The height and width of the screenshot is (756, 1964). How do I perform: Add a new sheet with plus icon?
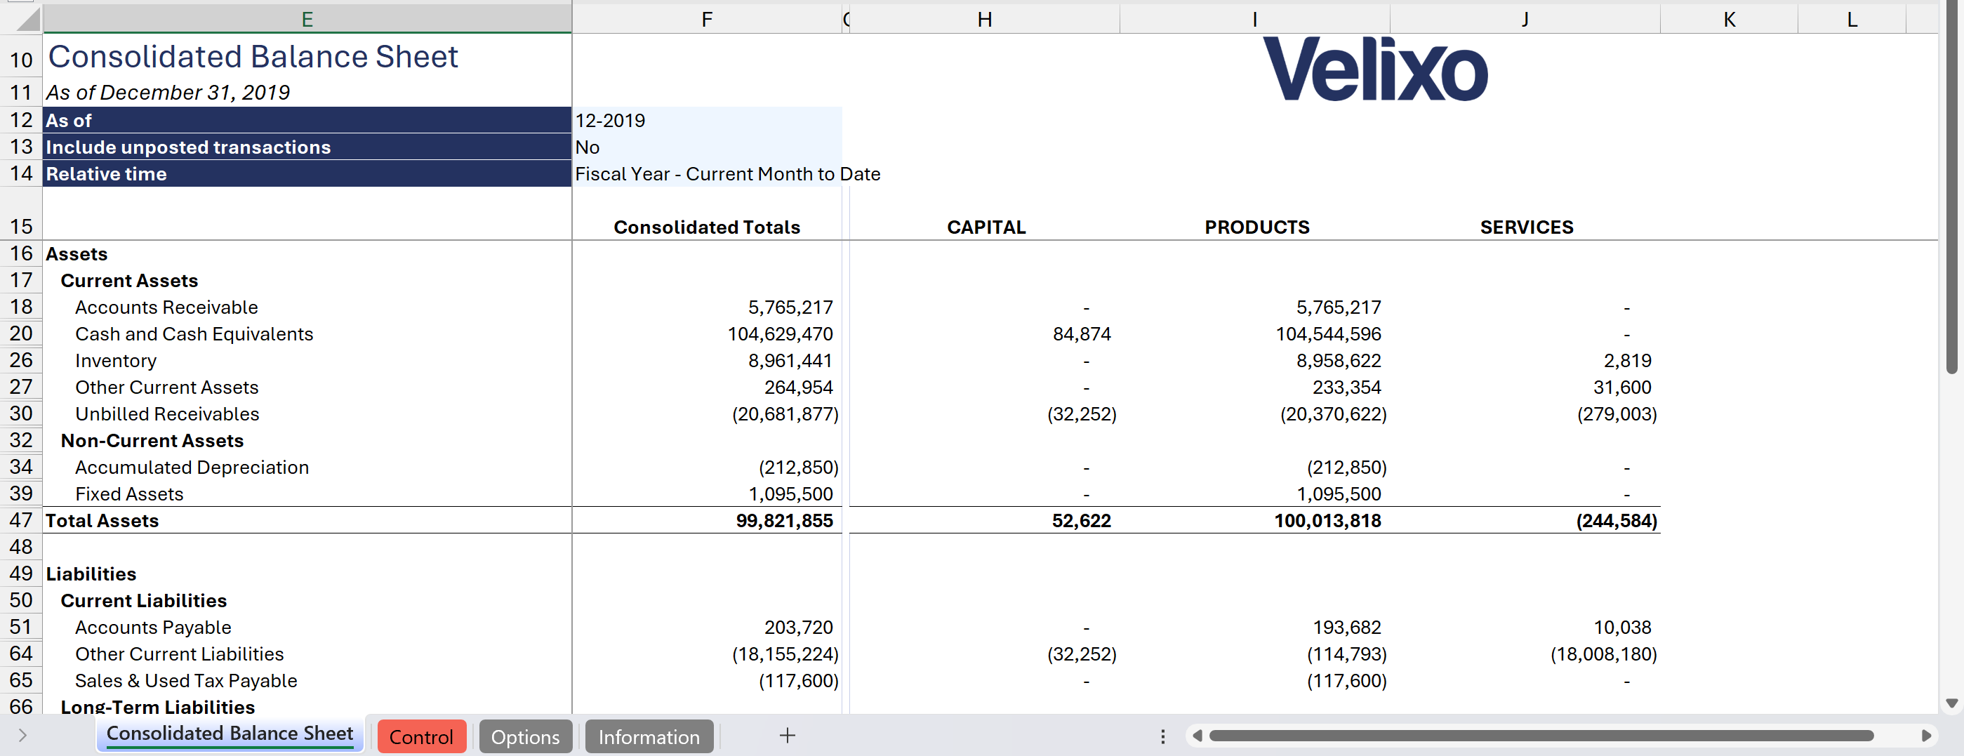(x=787, y=736)
